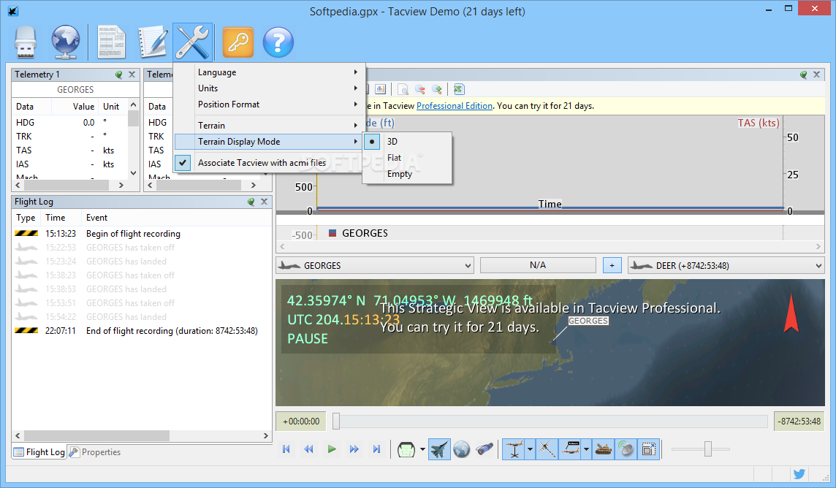
Task: Click the N/A field between aircraft selectors
Action: click(x=538, y=265)
